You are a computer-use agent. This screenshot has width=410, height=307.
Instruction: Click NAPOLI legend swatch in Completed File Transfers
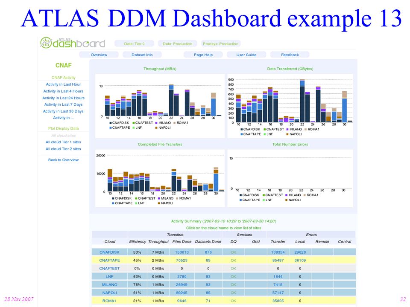(159, 203)
